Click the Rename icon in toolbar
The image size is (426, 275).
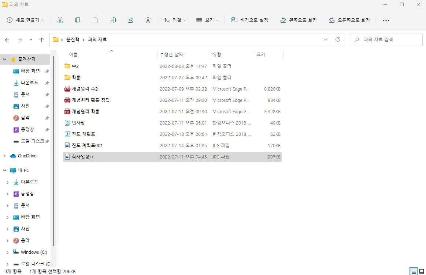pos(113,20)
